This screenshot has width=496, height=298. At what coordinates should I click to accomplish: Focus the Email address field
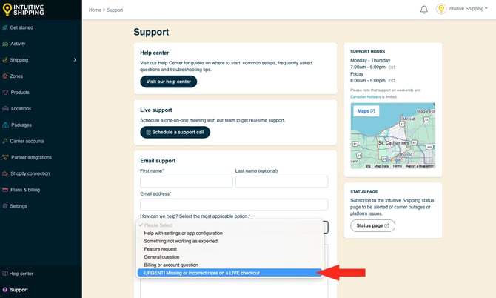[x=234, y=205]
